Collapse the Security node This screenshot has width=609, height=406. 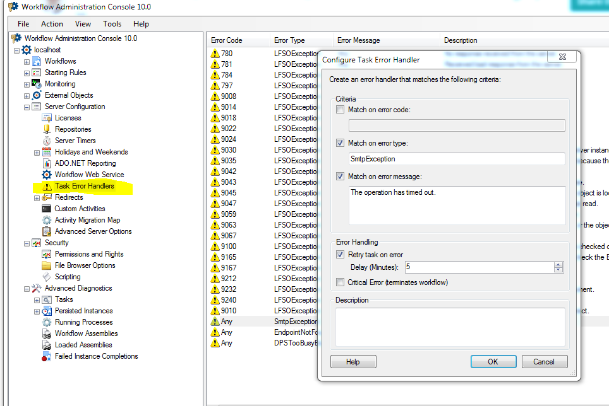pyautogui.click(x=27, y=243)
